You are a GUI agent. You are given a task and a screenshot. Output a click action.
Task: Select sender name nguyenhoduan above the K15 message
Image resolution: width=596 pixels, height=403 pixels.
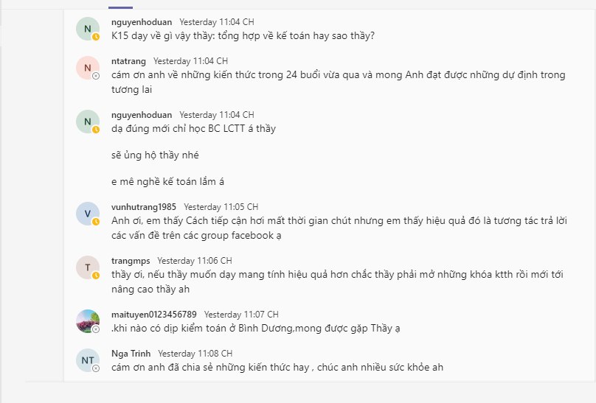pyautogui.click(x=142, y=22)
